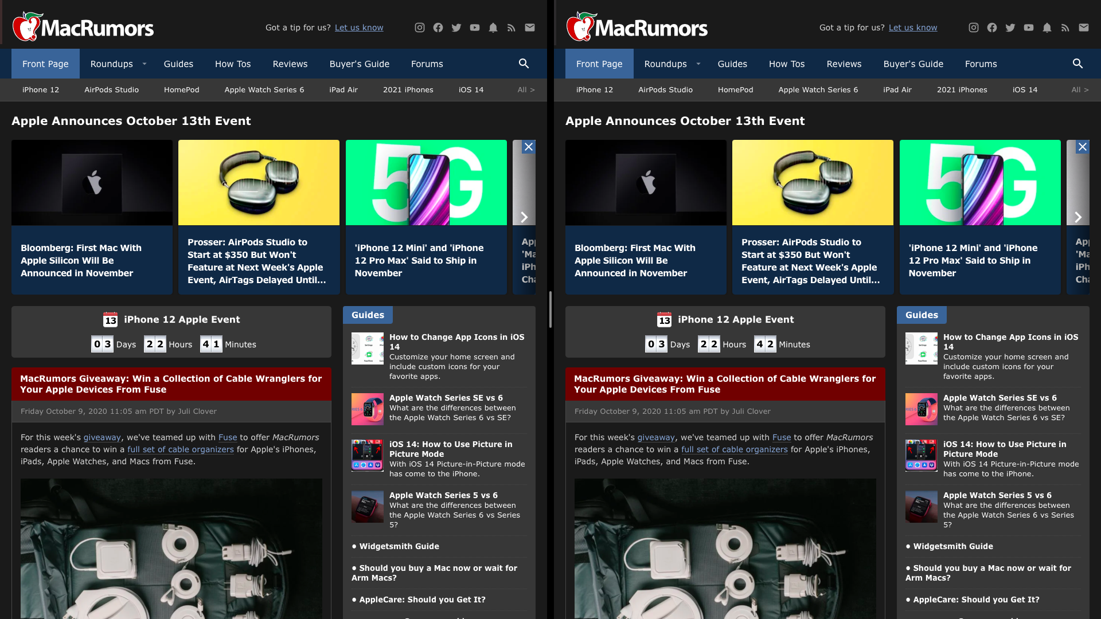Viewport: 1101px width, 619px height.
Task: Open YouTube icon in left window header
Action: pos(475,28)
